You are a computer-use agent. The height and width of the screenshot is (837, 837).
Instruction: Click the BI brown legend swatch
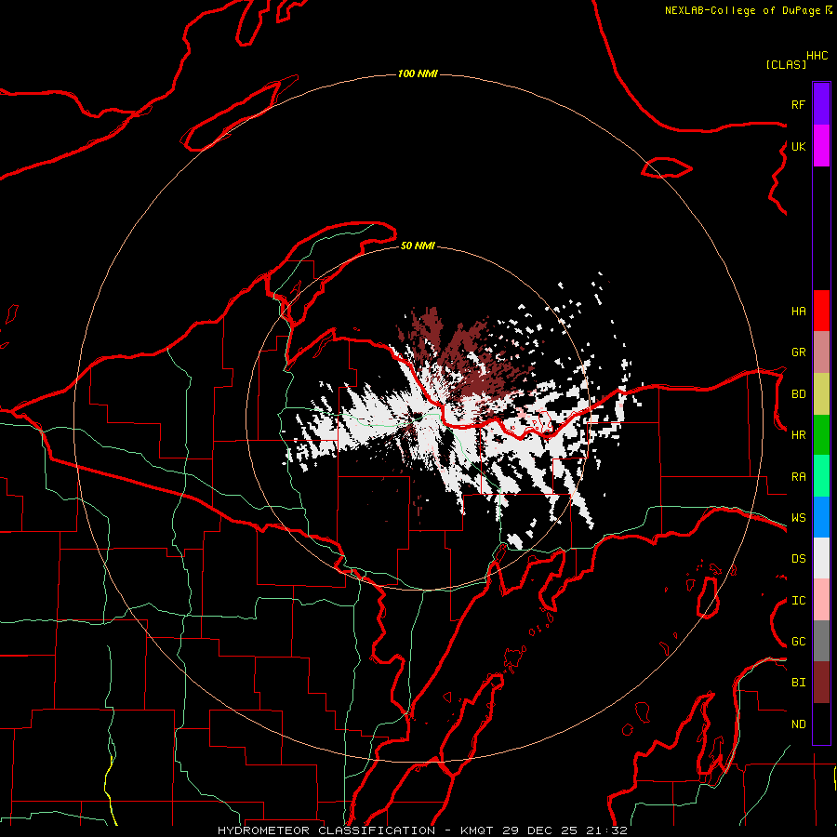pyautogui.click(x=821, y=683)
